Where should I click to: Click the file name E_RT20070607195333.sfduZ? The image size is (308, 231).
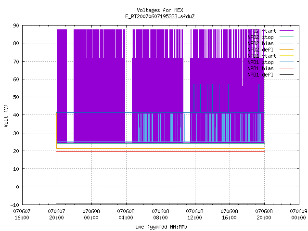click(160, 16)
